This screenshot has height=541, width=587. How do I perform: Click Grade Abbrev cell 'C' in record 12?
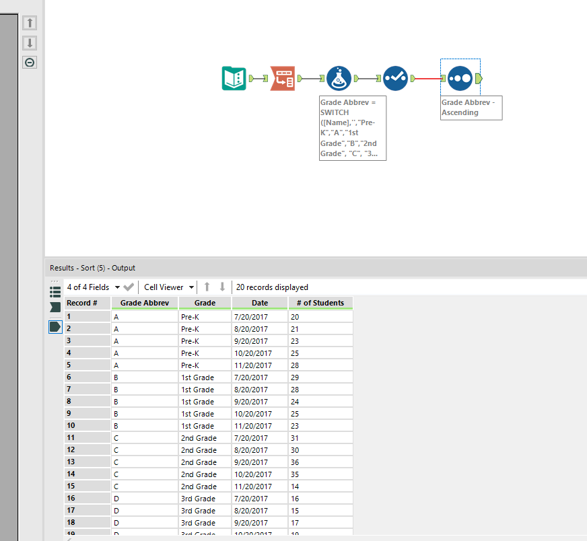pyautogui.click(x=145, y=450)
